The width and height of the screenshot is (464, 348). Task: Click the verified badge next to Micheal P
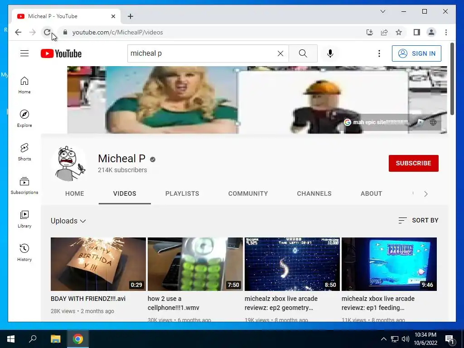153,159
